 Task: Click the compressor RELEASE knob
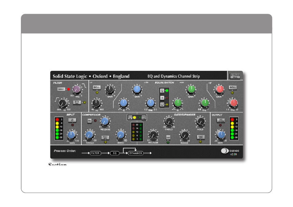click(x=105, y=121)
